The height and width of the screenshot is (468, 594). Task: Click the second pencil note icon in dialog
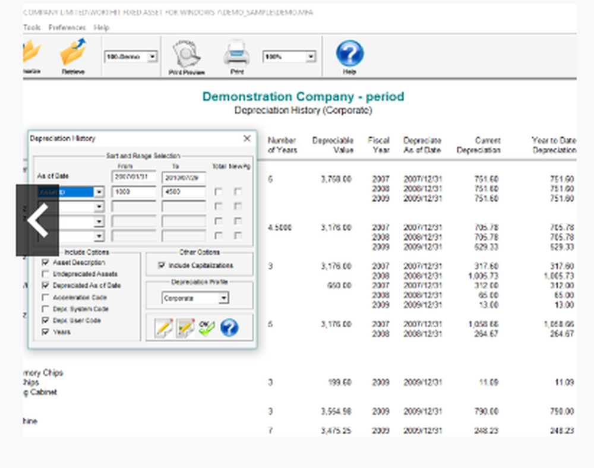click(x=185, y=328)
